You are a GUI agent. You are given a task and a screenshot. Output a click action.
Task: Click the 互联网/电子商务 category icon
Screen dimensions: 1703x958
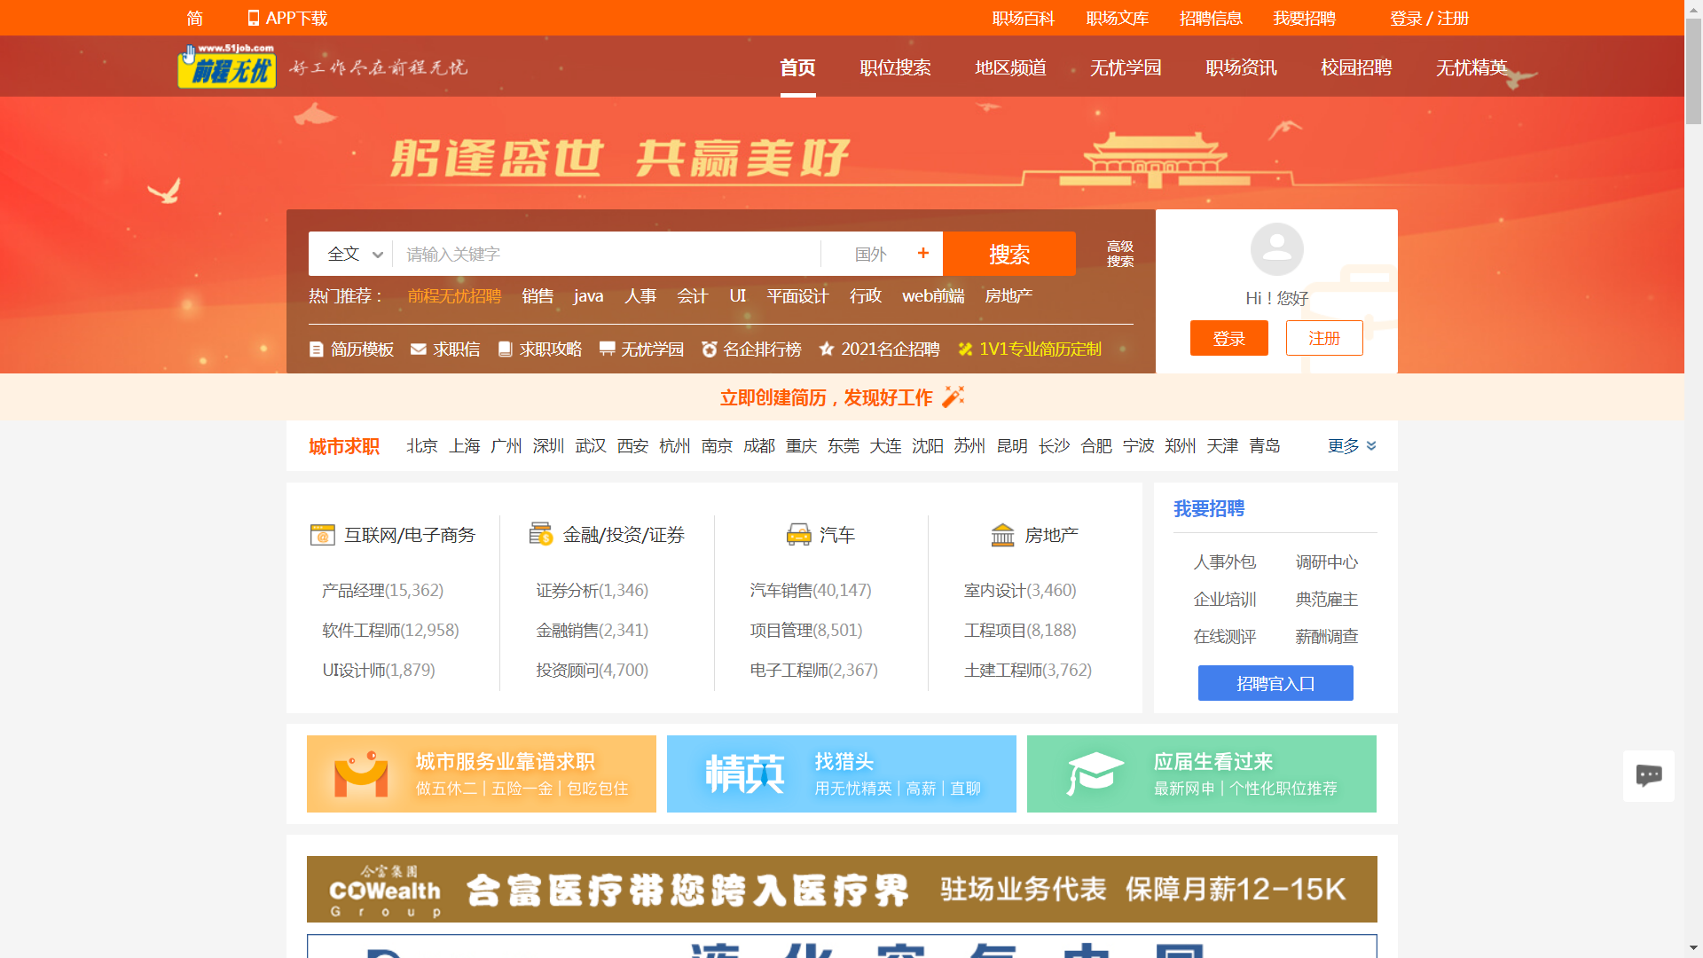[x=323, y=535]
